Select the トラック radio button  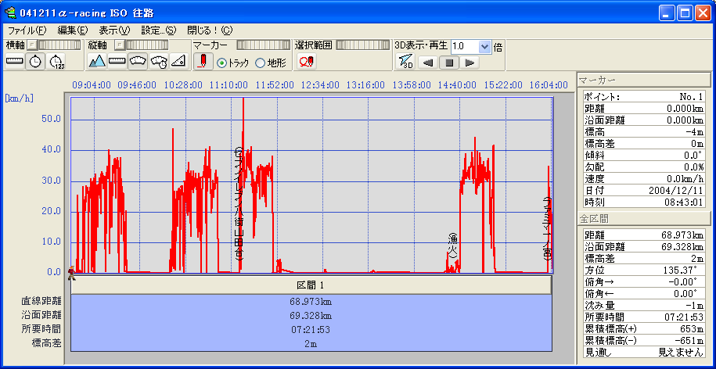click(221, 63)
